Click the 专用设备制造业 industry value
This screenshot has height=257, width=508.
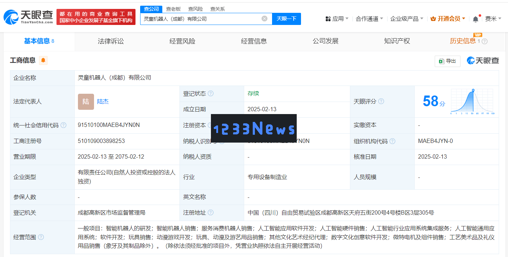pyautogui.click(x=267, y=177)
